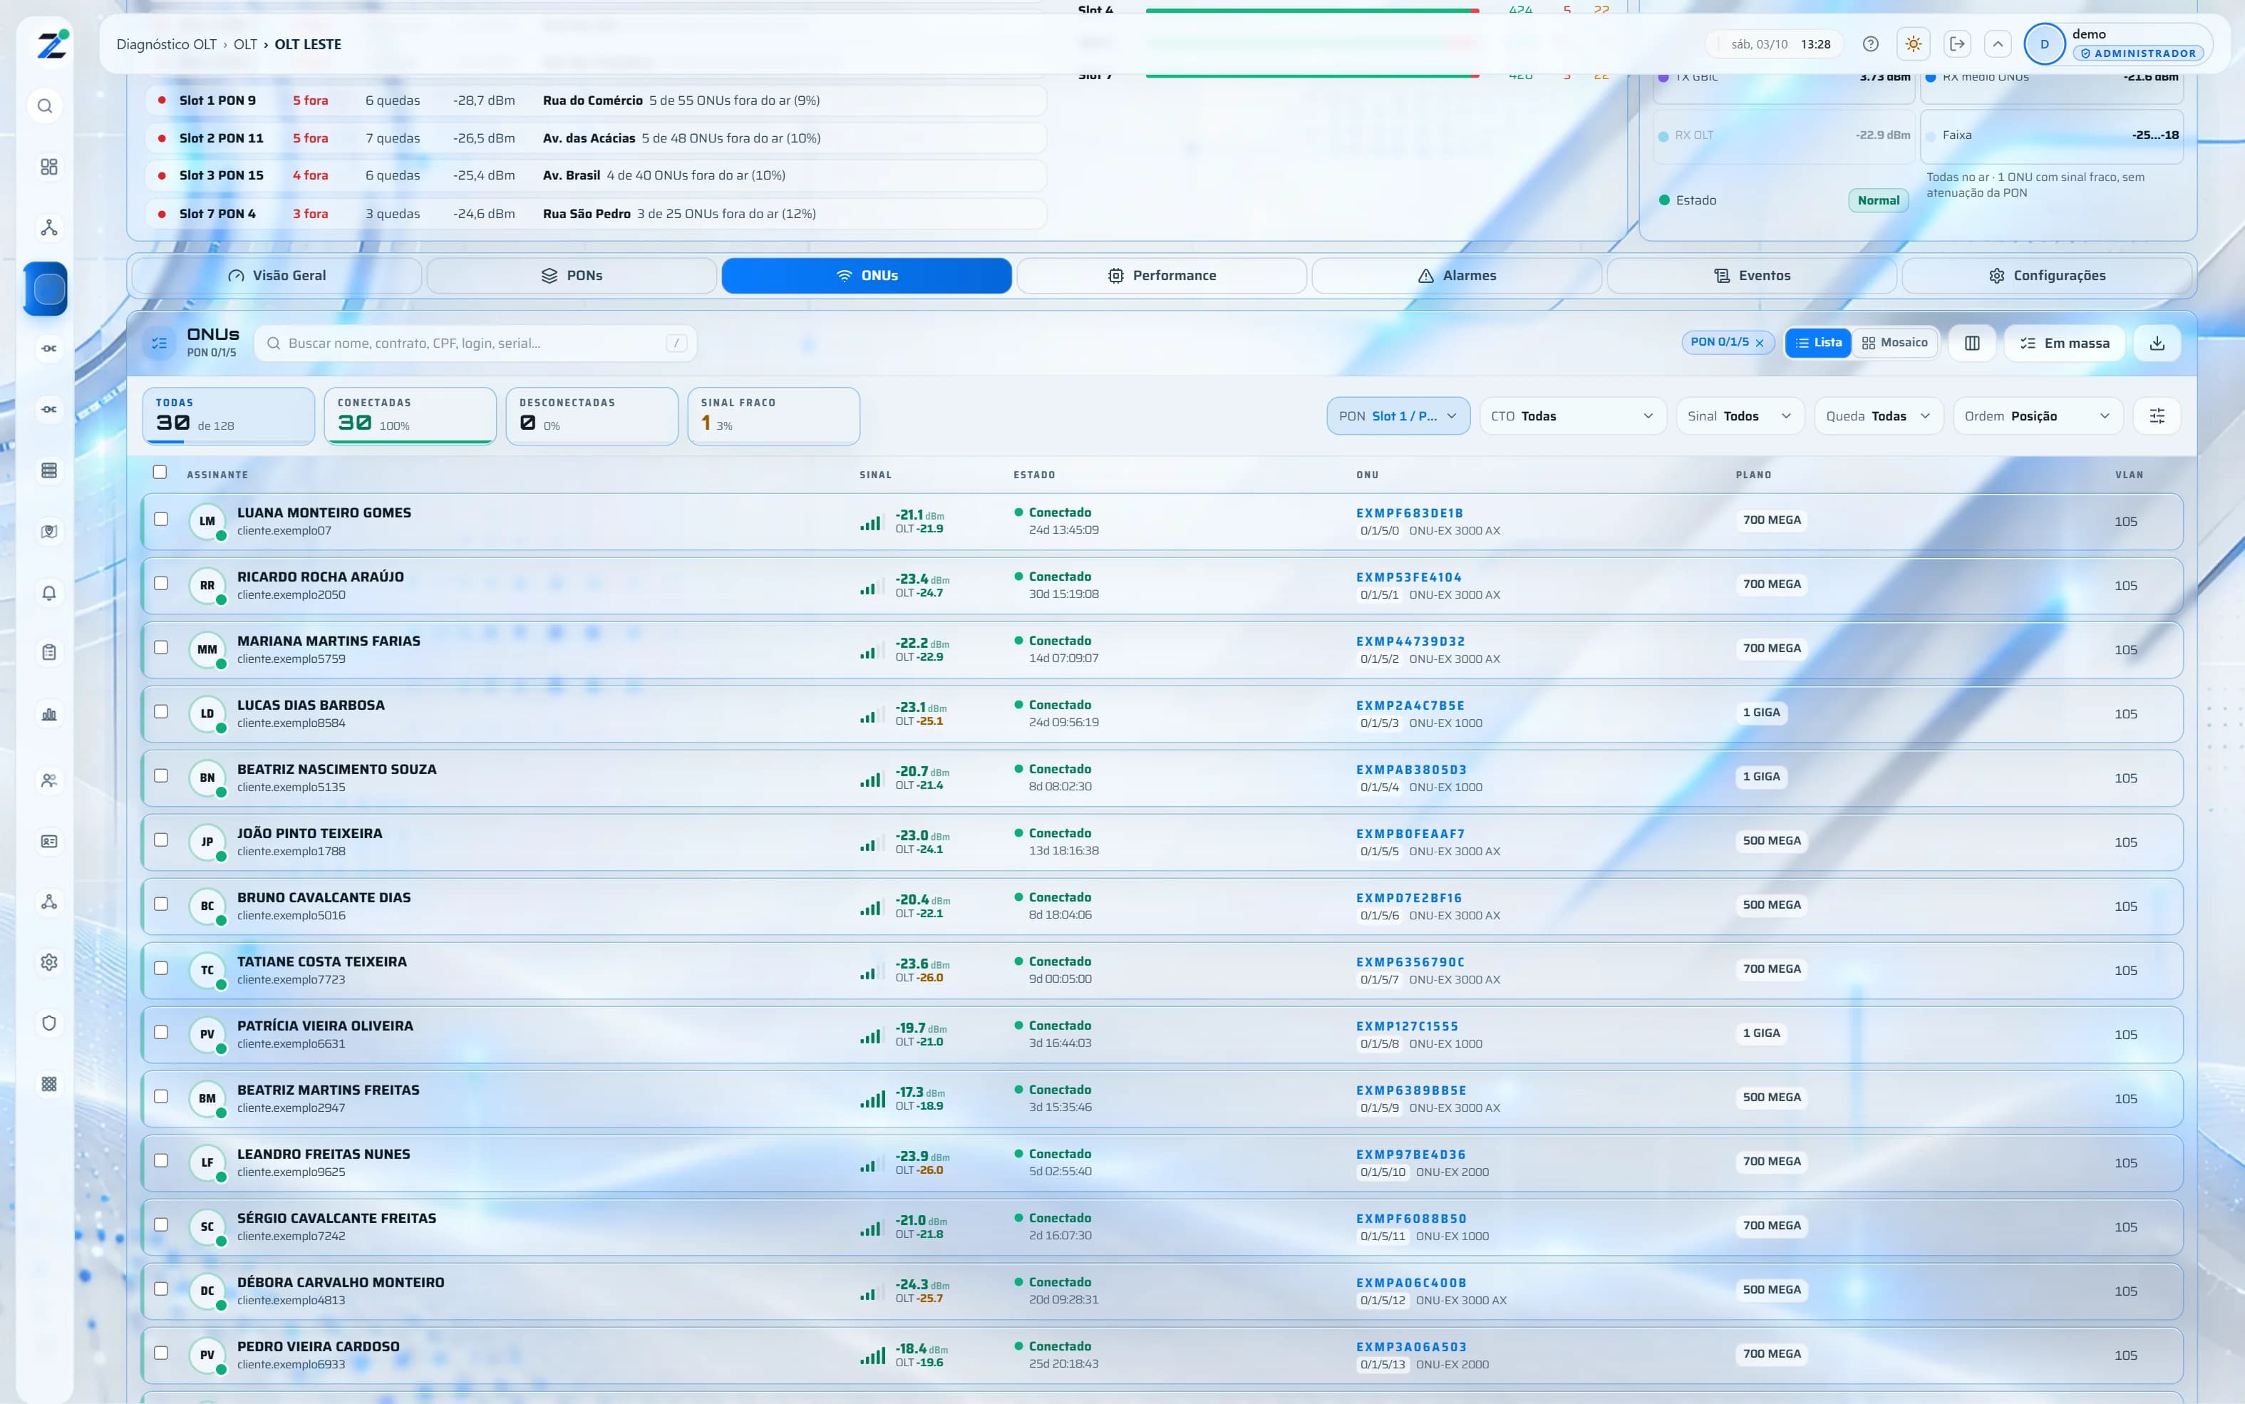This screenshot has width=2245, height=1404.
Task: Open the PONs tab
Action: coord(572,276)
